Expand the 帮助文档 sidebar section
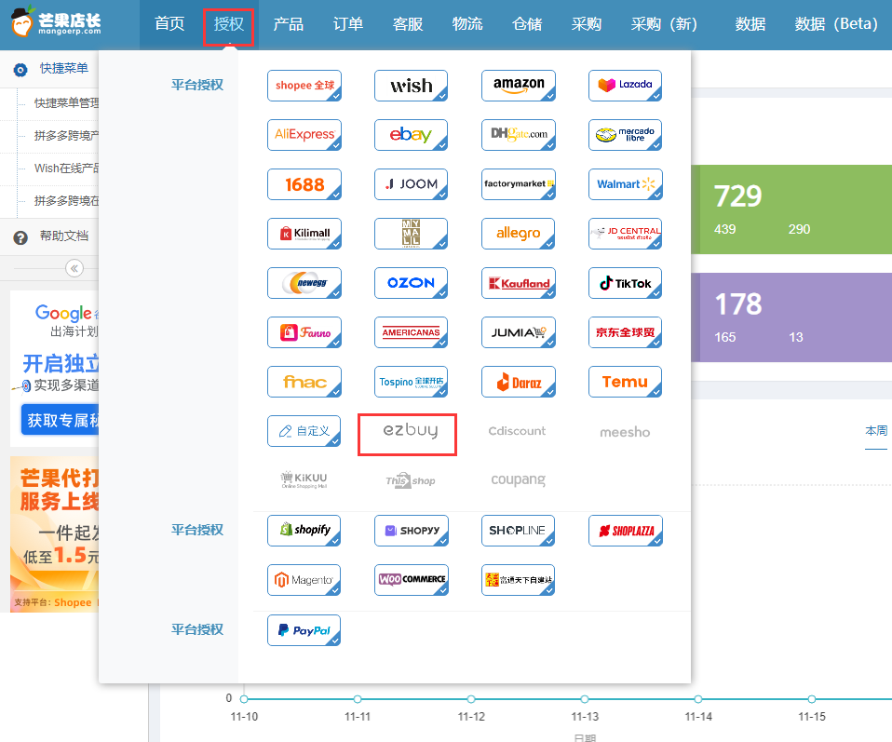This screenshot has height=742, width=892. [x=63, y=236]
